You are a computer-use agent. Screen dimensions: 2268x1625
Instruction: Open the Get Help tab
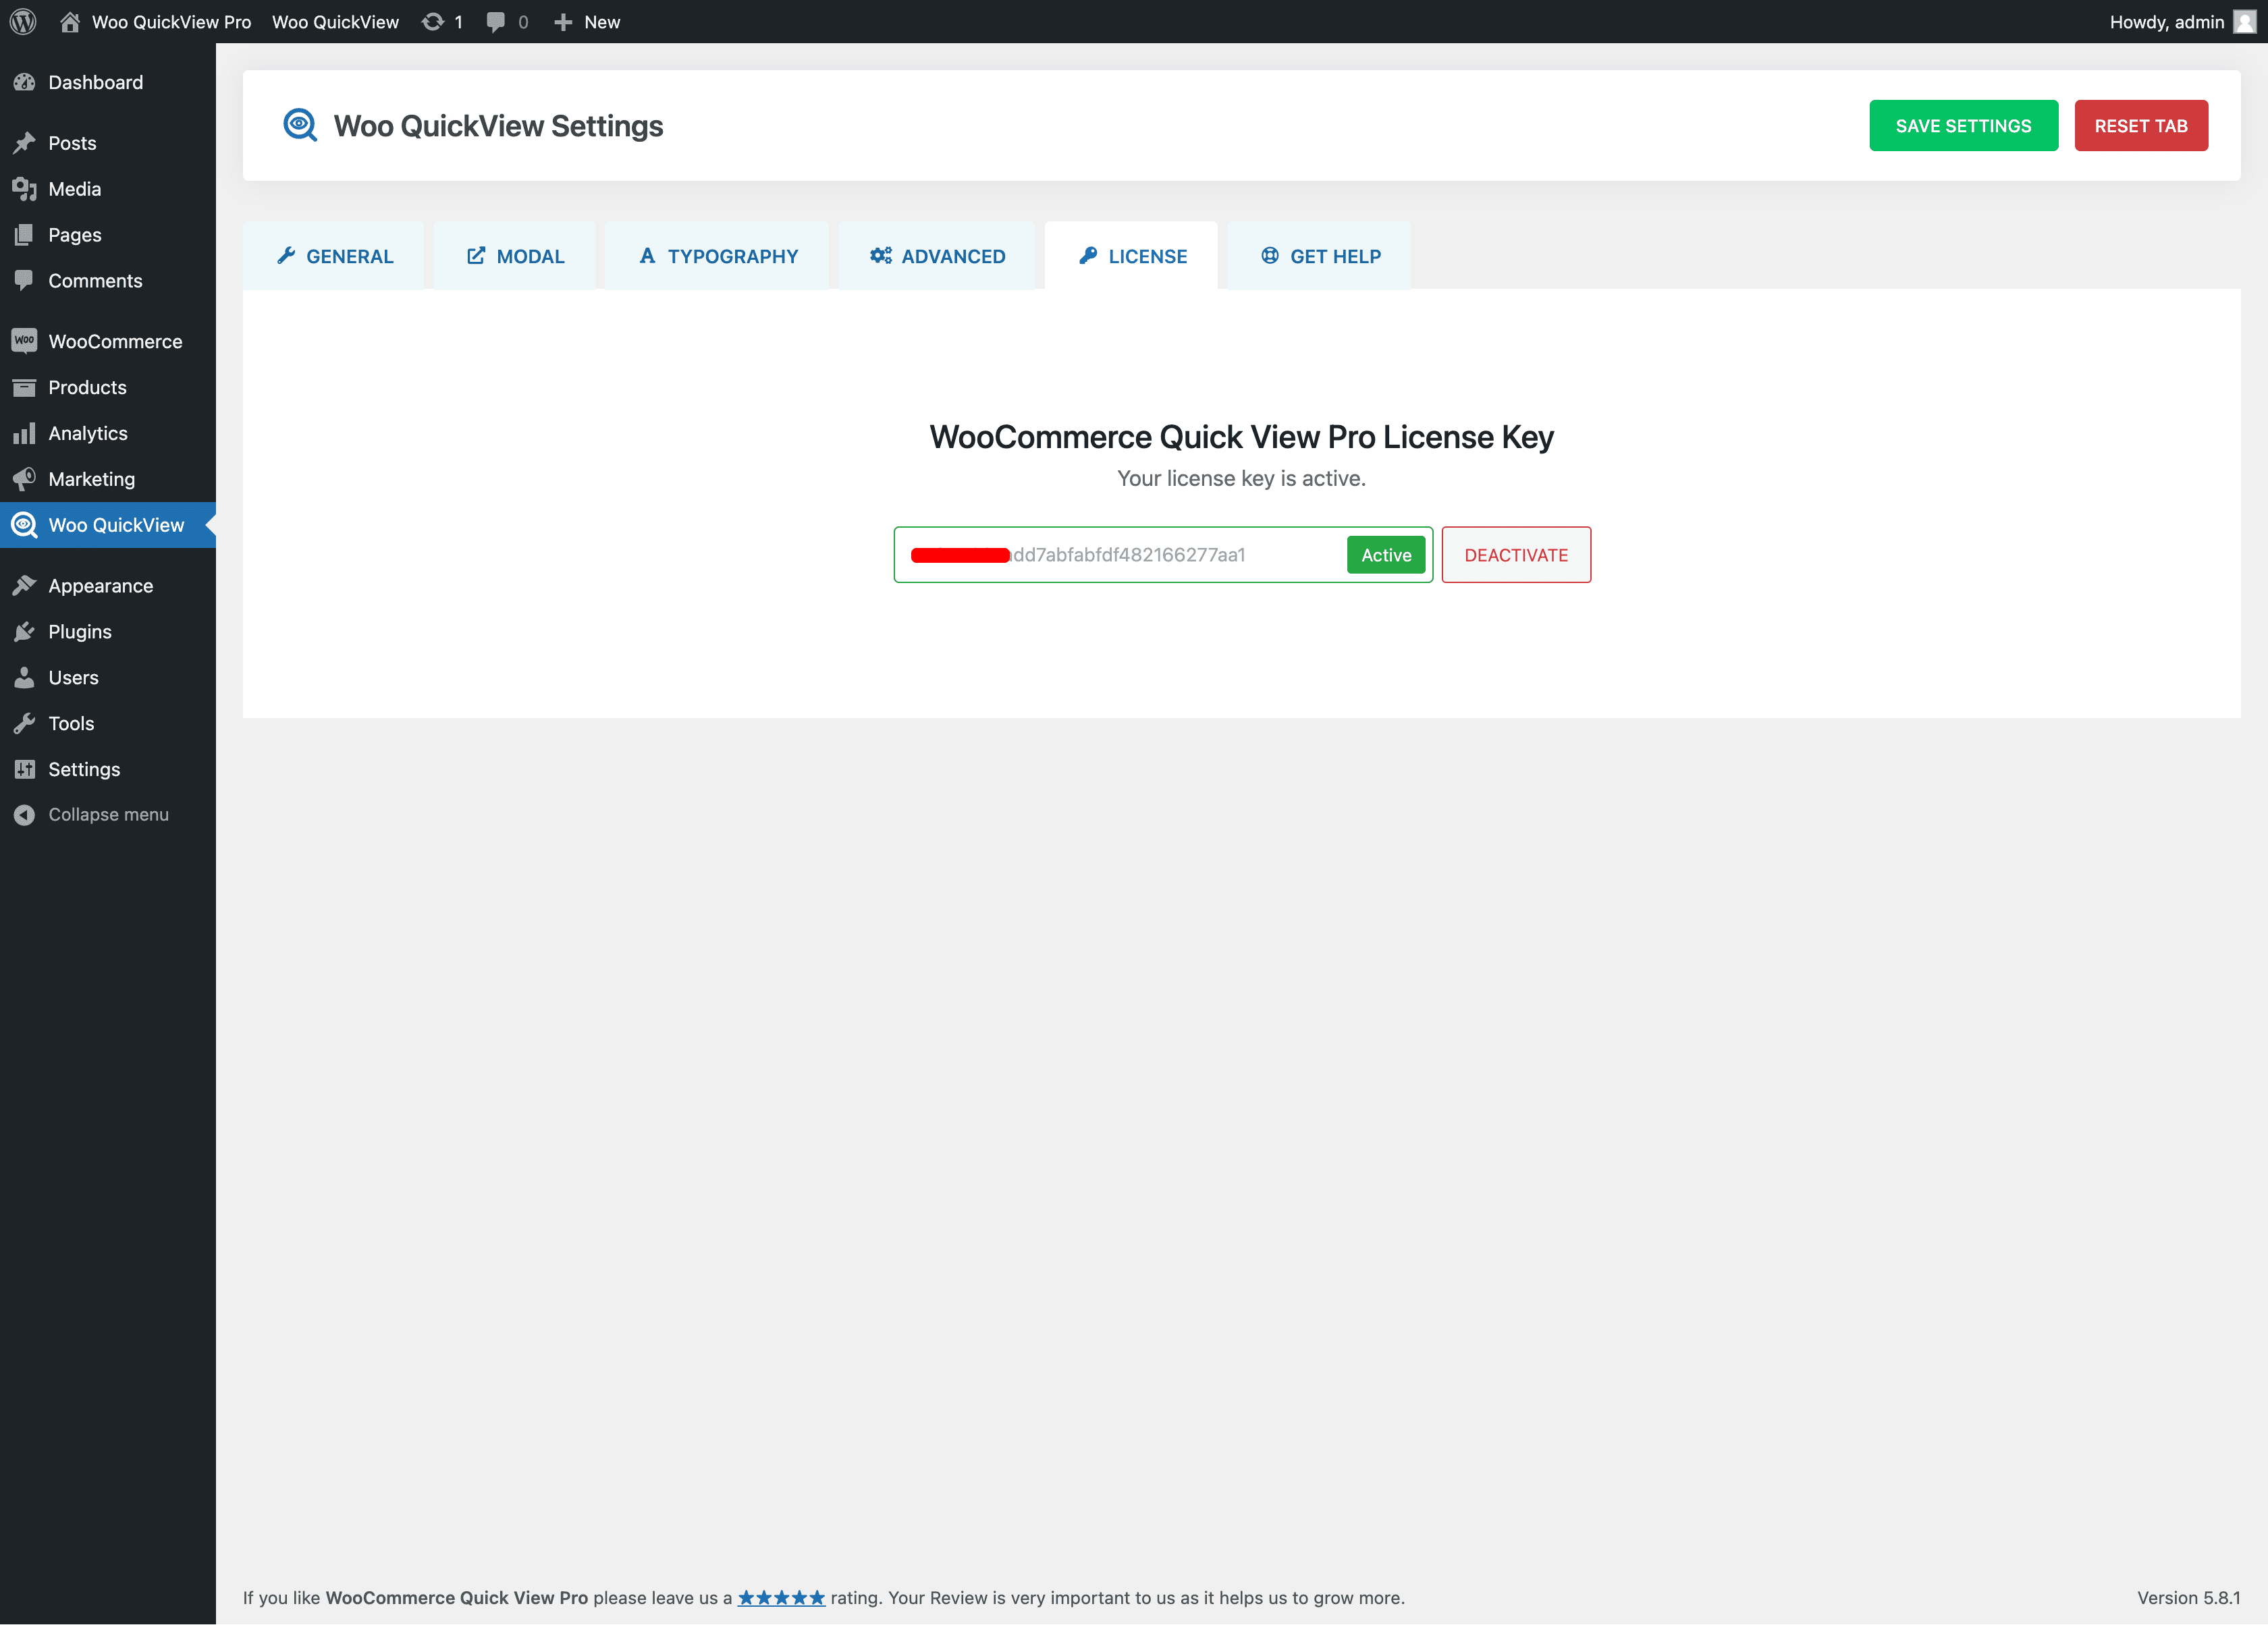coord(1320,256)
